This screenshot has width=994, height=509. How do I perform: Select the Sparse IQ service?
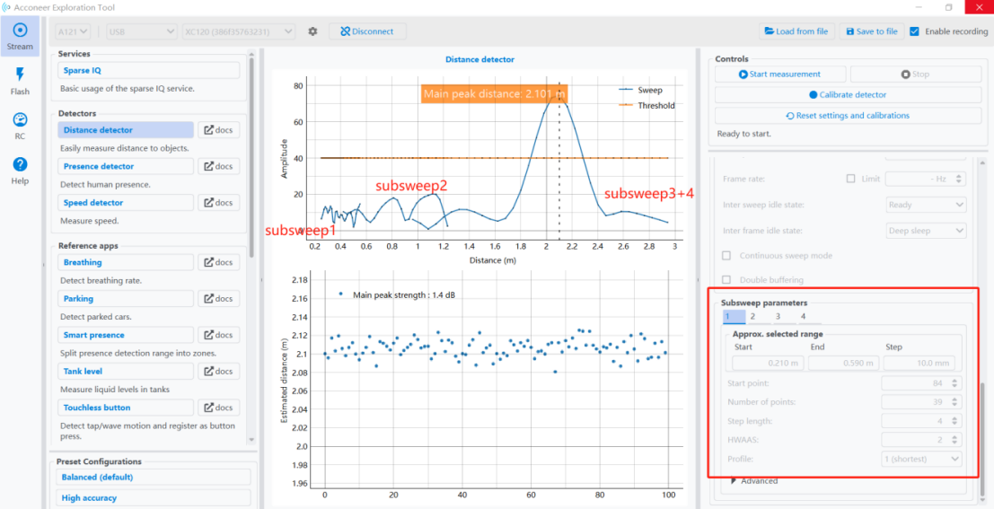148,70
